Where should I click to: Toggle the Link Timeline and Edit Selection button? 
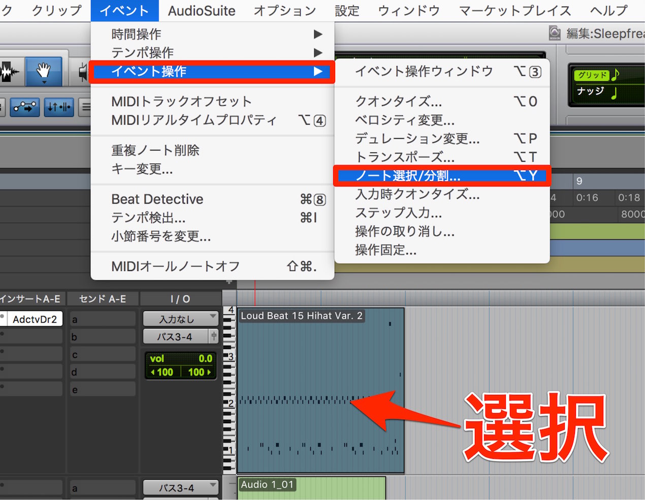[59, 107]
